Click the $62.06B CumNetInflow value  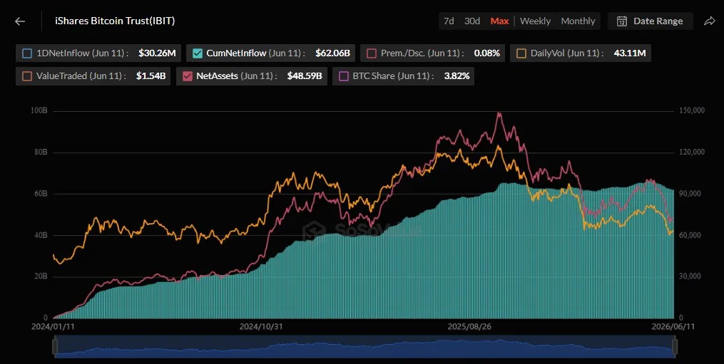[332, 53]
